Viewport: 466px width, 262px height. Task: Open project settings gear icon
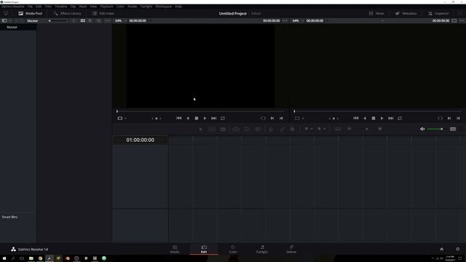point(458,249)
